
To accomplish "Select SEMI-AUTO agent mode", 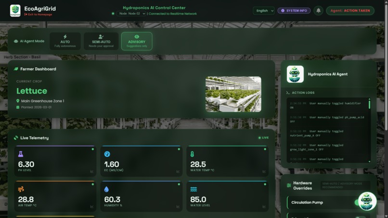I will point(101,41).
